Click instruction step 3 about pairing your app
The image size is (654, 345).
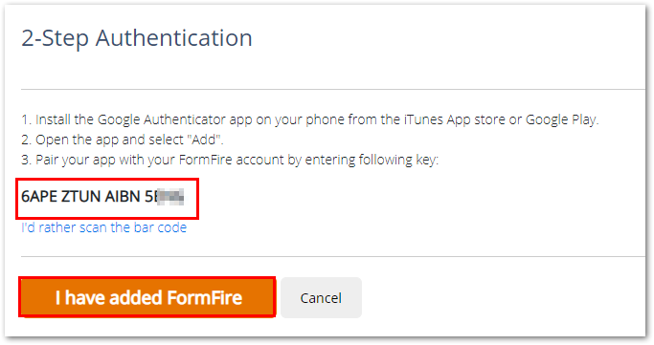(x=230, y=160)
